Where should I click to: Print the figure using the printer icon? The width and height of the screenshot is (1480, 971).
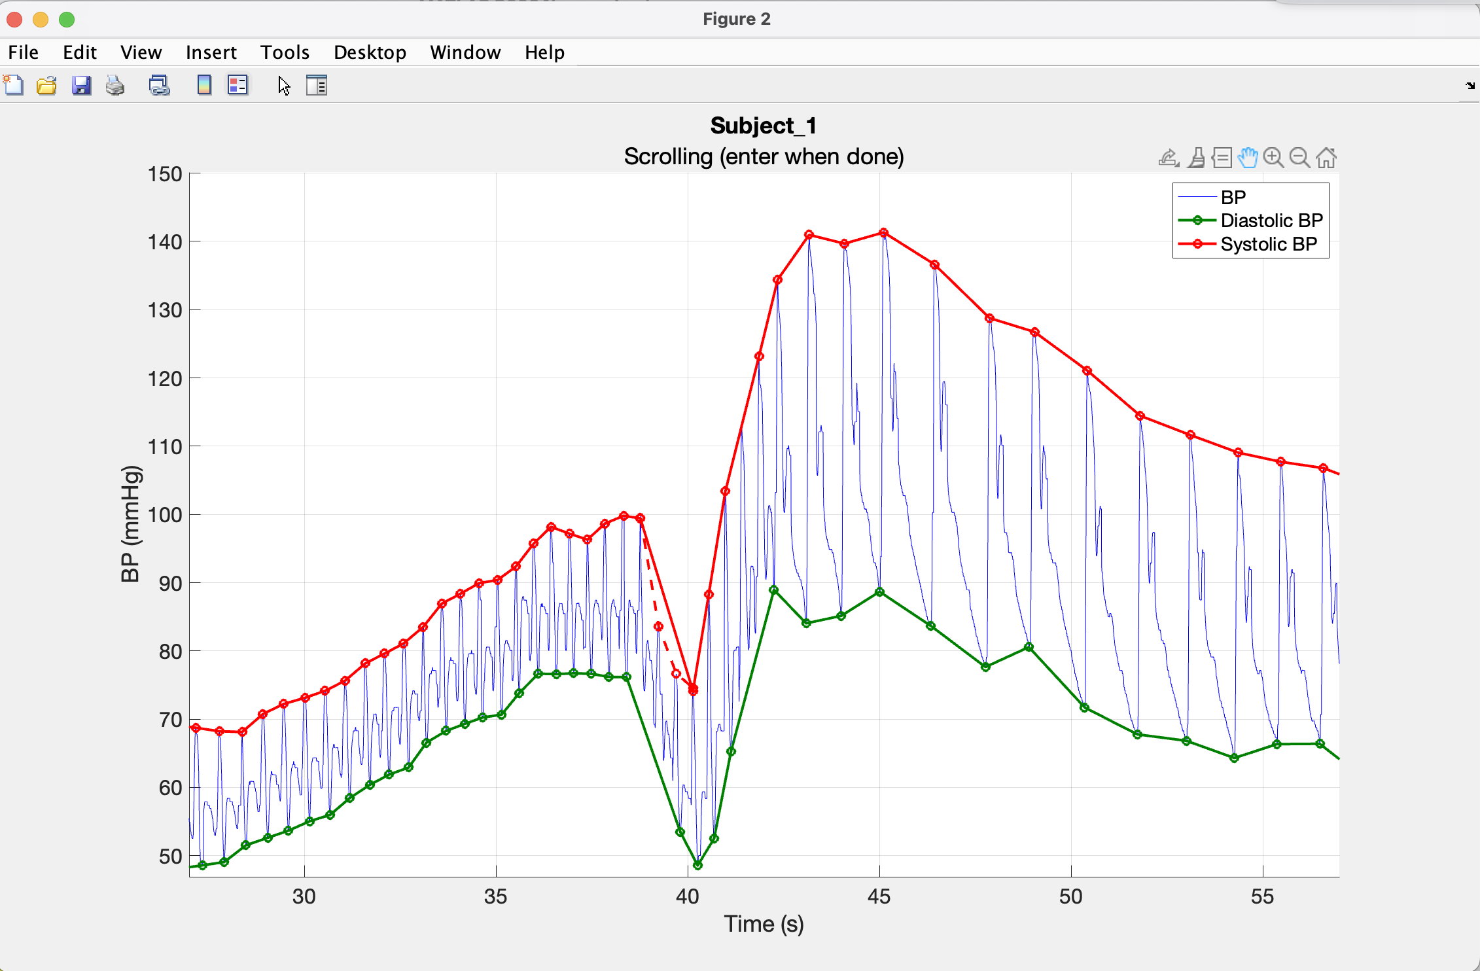point(115,86)
